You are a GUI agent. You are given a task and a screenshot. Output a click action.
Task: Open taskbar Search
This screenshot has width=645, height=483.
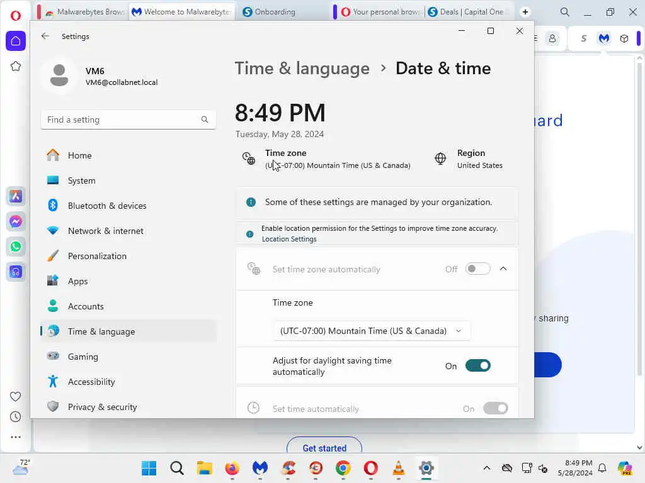pyautogui.click(x=177, y=468)
